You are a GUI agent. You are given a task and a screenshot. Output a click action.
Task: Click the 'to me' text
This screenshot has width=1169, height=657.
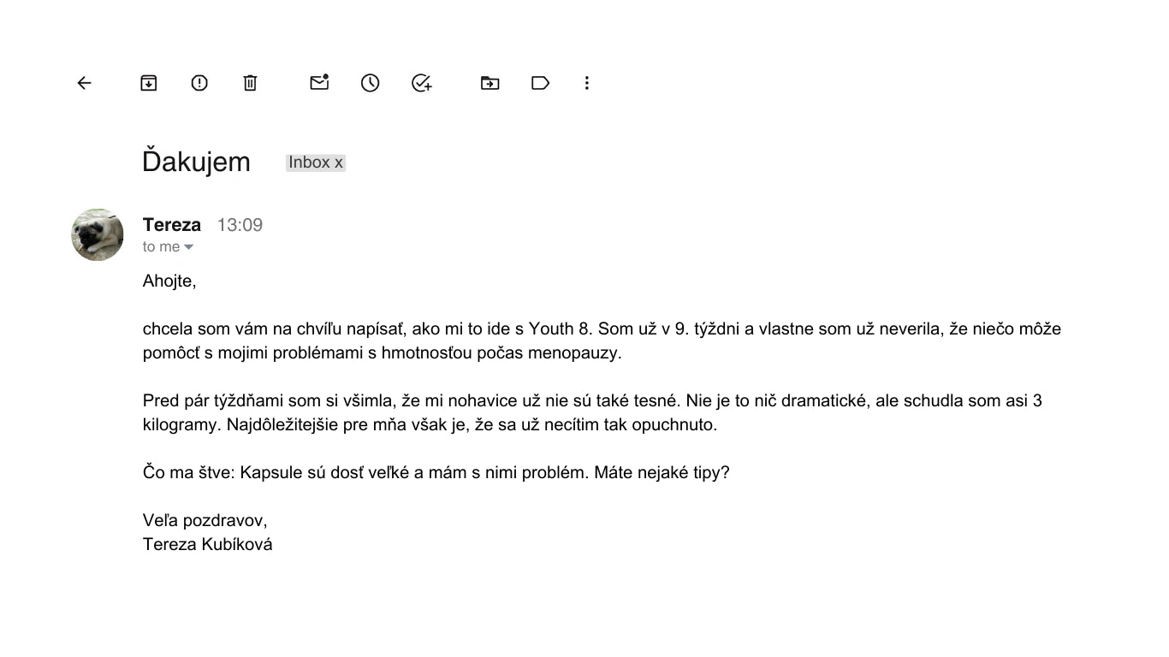pyautogui.click(x=162, y=247)
